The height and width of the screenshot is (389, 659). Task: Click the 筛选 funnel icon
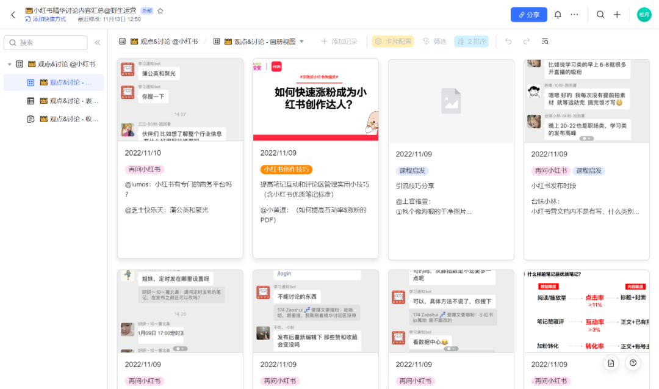pyautogui.click(x=426, y=42)
